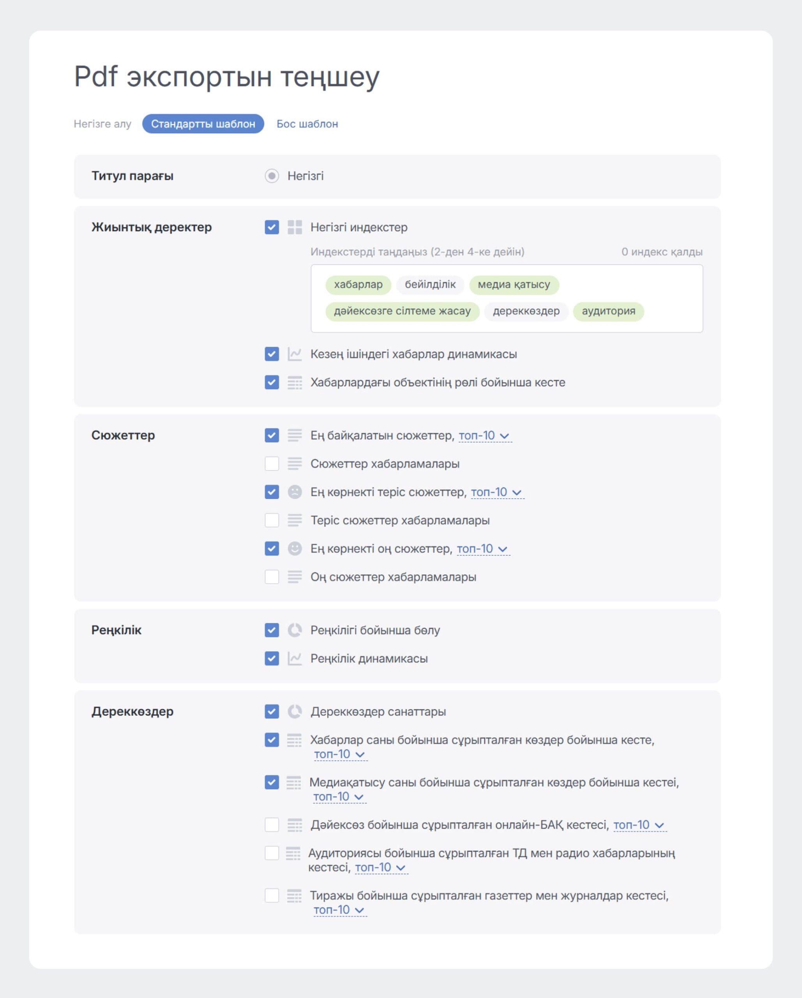Enable the Сюжеттер хабарламалары checkbox
Screen dimensions: 802x998
click(272, 464)
